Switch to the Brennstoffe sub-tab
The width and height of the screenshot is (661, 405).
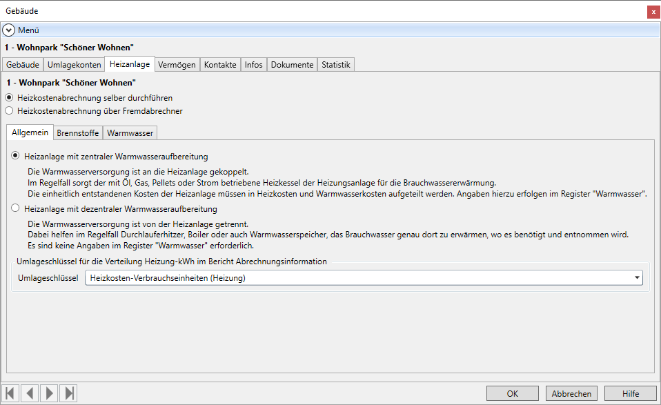79,132
